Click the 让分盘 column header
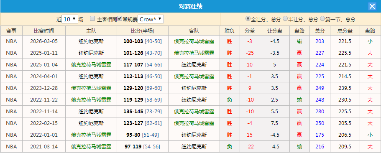Screen dimensions: 381x153 (x=275, y=31)
